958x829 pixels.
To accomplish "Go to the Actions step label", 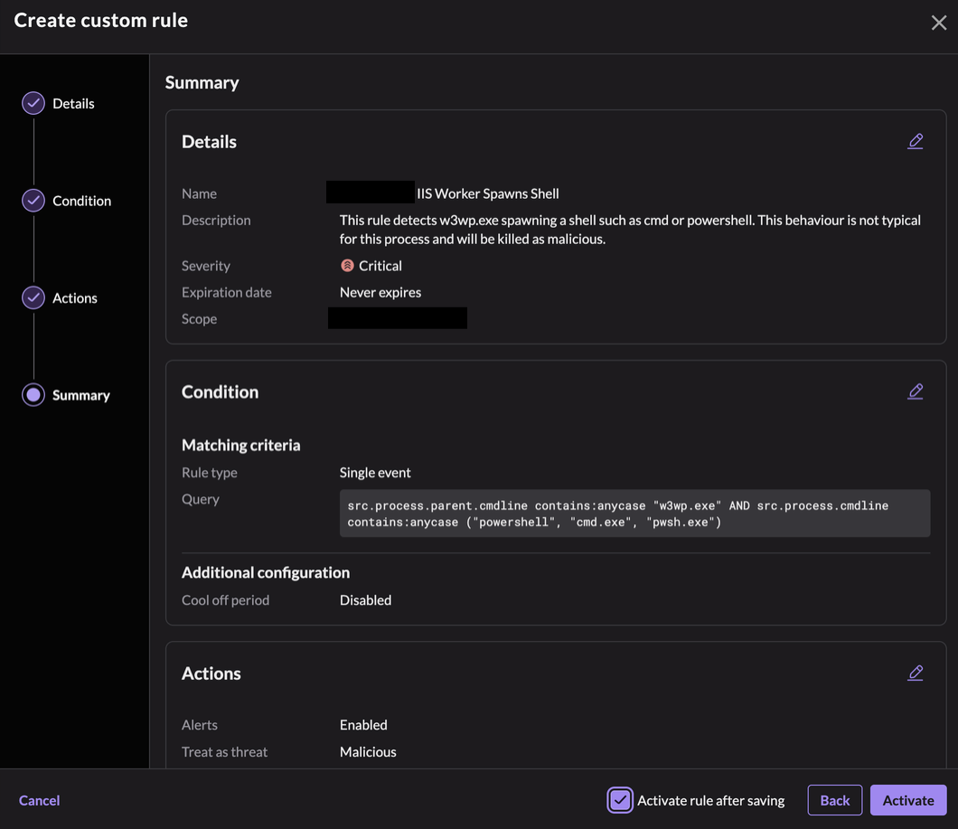I will 74,297.
